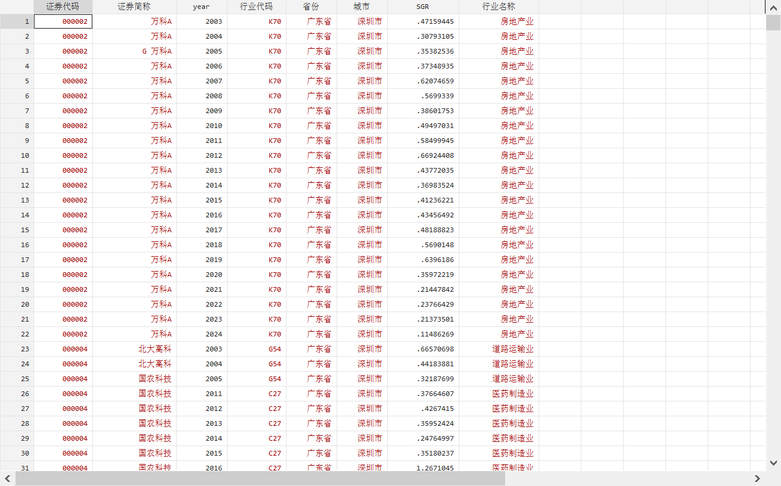The height and width of the screenshot is (486, 781).
Task: Select the 城市 column header
Action: (x=362, y=7)
